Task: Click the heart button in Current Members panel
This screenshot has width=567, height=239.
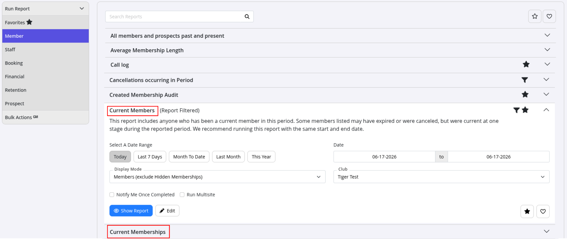Action: (x=543, y=211)
